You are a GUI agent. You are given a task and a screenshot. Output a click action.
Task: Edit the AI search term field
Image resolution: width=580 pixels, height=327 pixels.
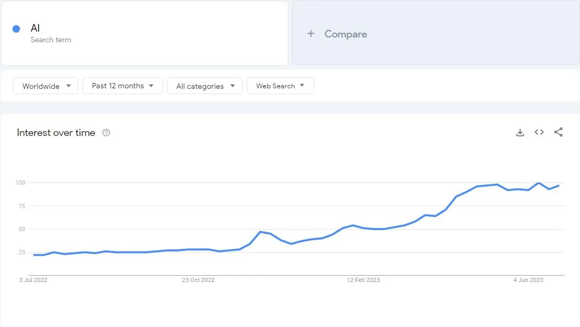pos(35,28)
